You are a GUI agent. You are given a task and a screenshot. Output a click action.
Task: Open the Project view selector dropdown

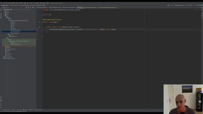[x=6, y=8]
